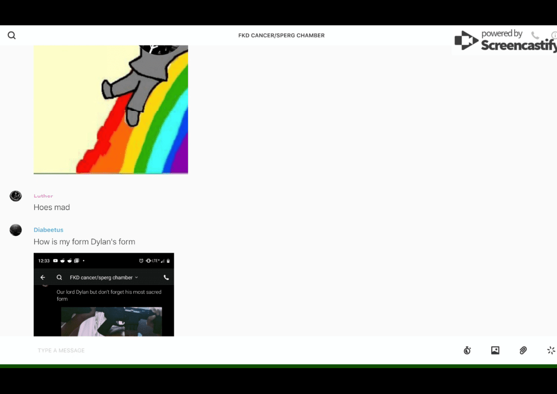Open conversation info circle icon

[x=554, y=35]
